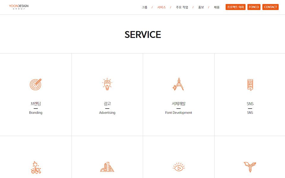Click the Advertising label text

107,113
